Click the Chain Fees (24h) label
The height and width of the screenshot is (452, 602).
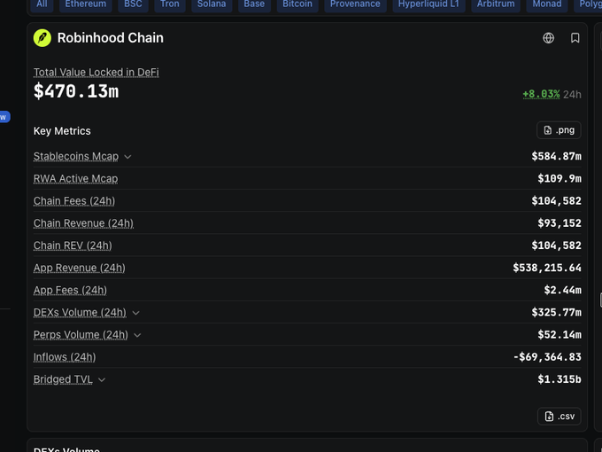click(x=74, y=201)
